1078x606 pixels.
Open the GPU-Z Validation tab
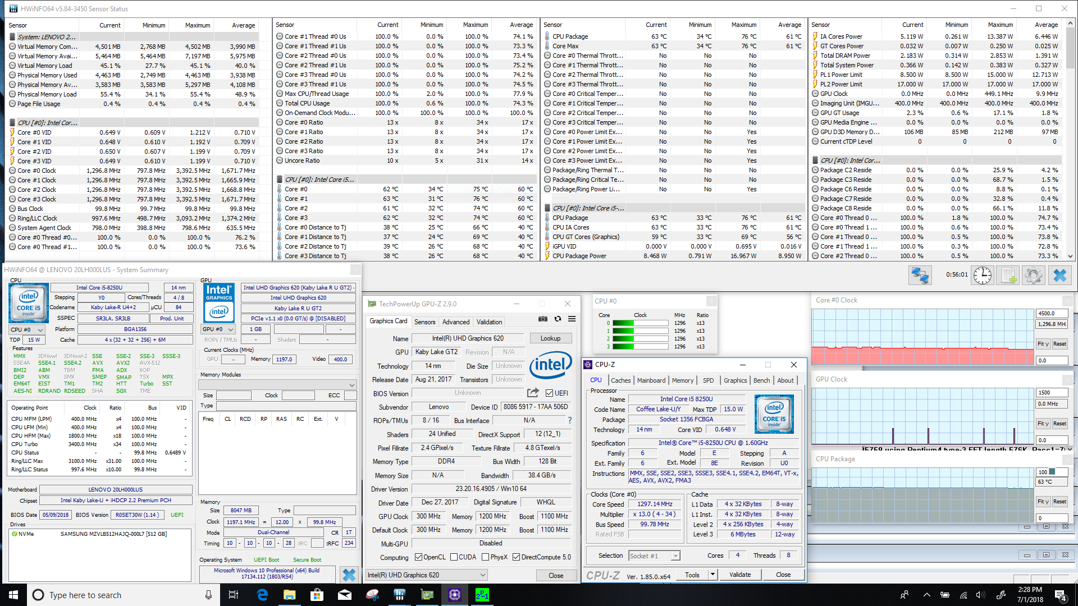489,322
